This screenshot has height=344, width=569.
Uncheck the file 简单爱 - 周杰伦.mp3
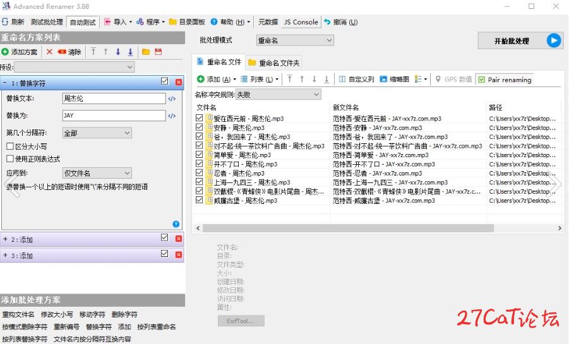coord(199,154)
